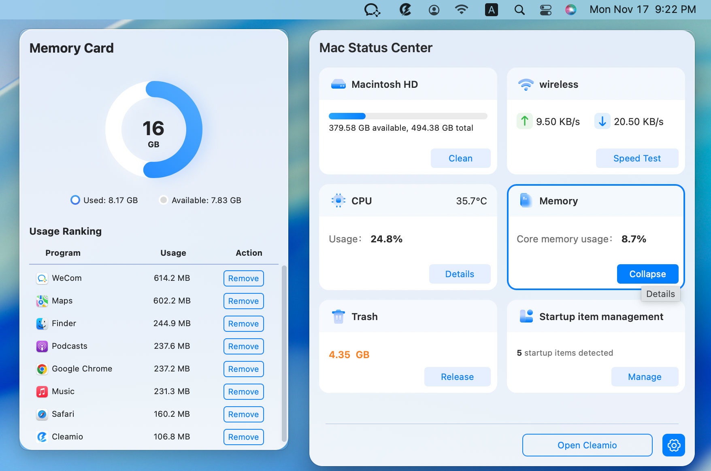Click the Trash bin icon
Screen dimensions: 711x471
[x=339, y=316]
